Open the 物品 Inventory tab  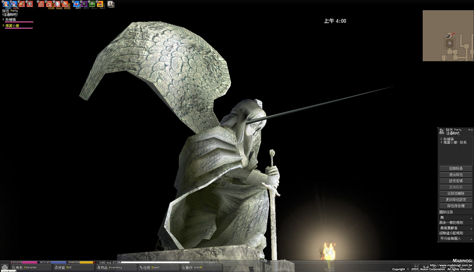tap(116, 267)
